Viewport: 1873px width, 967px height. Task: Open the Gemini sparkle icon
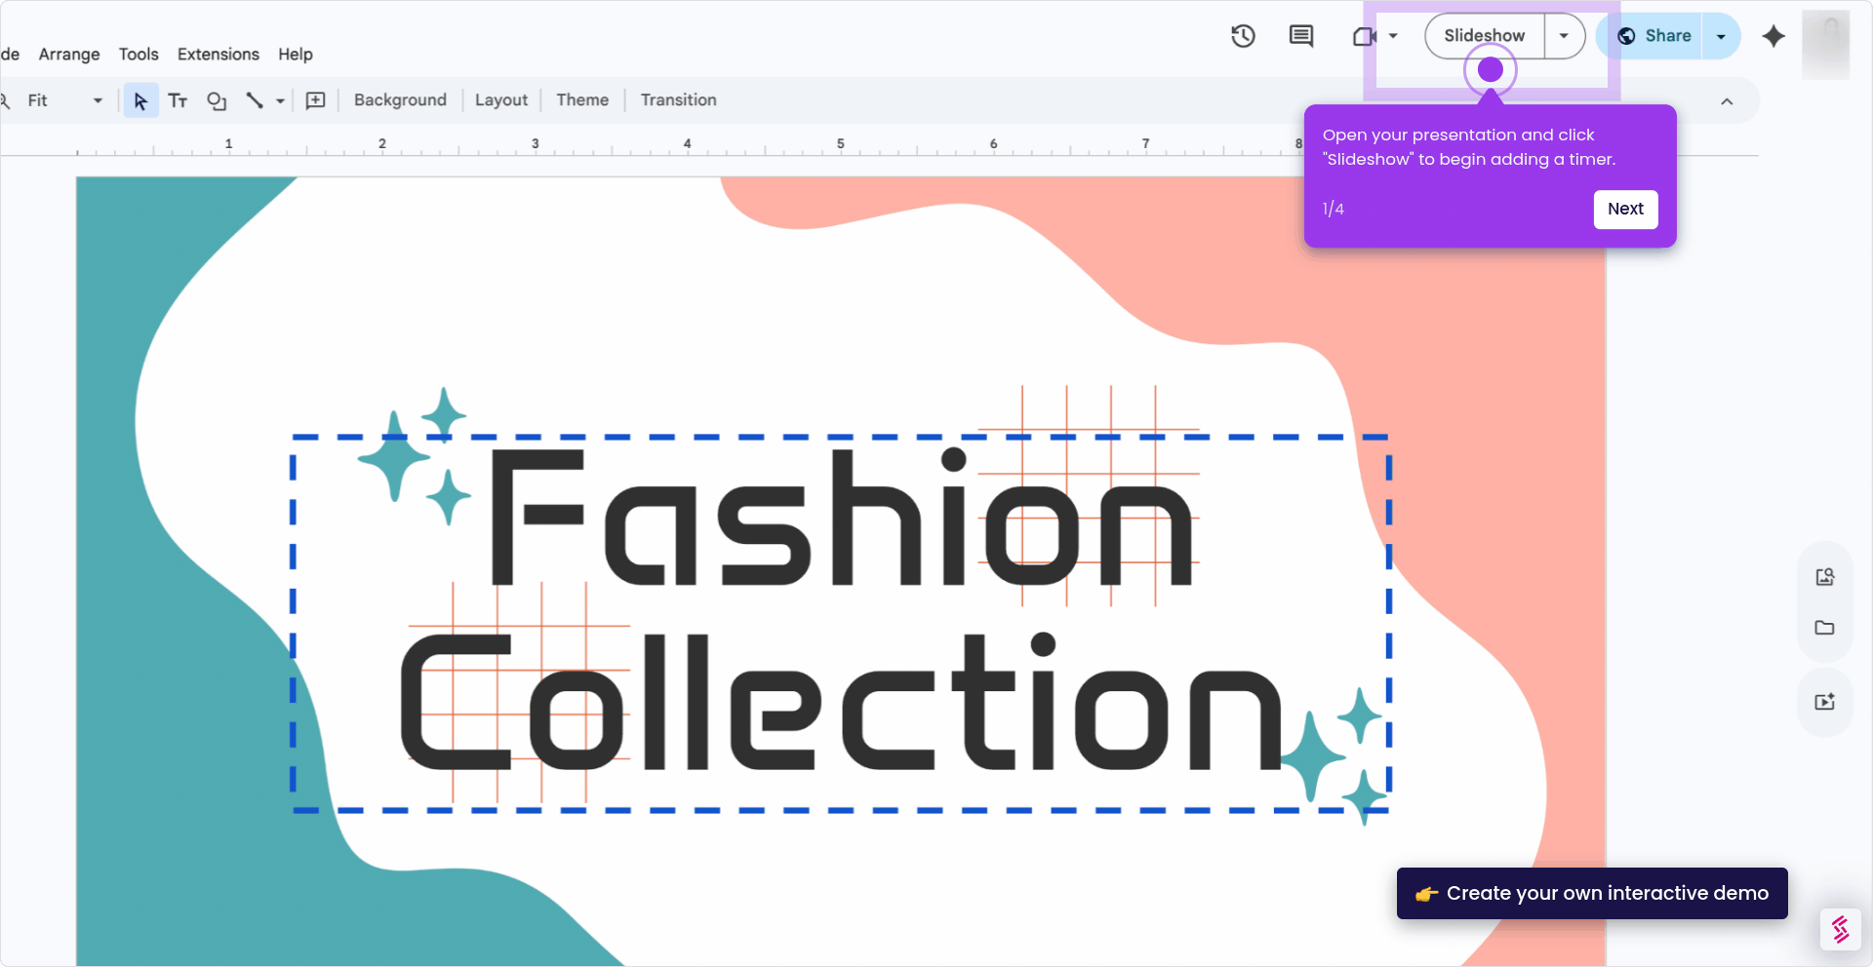tap(1773, 36)
